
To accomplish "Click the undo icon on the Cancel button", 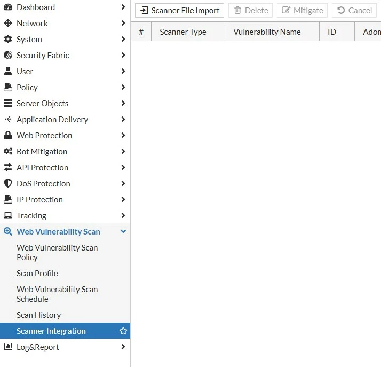I will [341, 11].
